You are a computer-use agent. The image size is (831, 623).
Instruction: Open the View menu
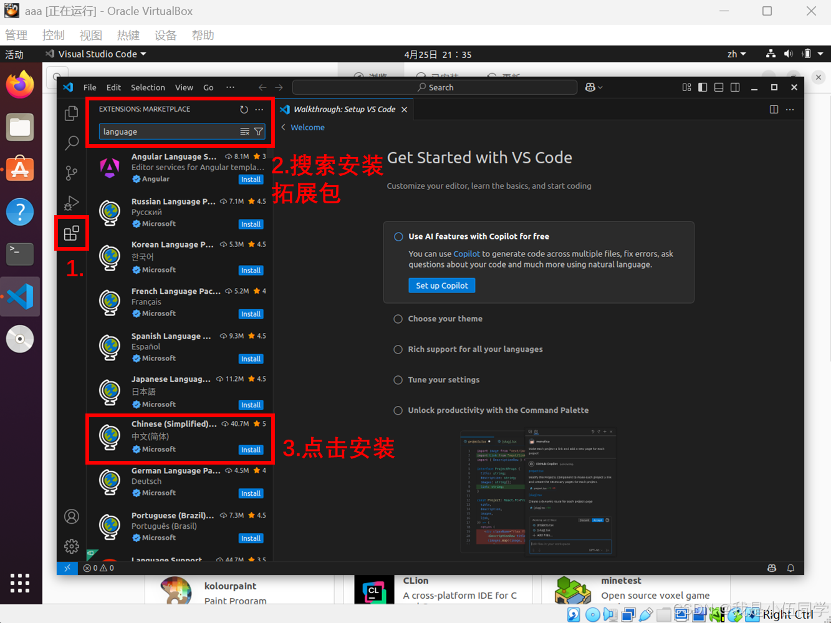point(184,87)
